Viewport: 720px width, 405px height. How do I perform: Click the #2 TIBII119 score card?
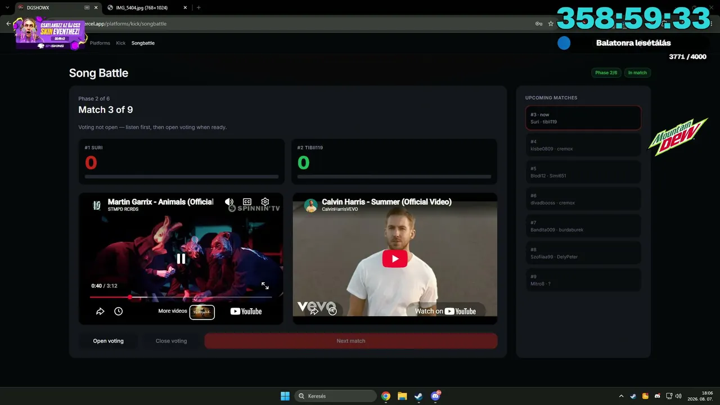point(394,161)
